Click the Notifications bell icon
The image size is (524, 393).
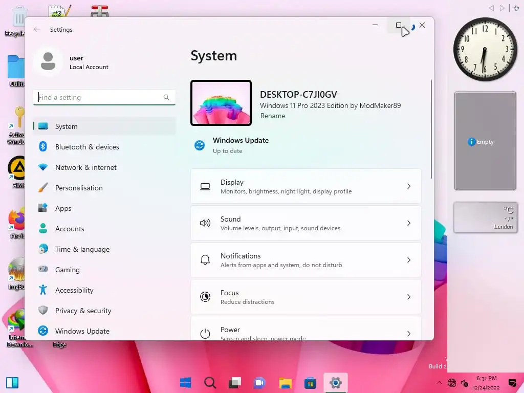205,259
